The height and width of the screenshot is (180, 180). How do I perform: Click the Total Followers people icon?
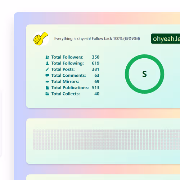click(x=47, y=57)
